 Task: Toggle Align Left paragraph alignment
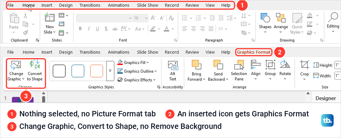point(185,29)
